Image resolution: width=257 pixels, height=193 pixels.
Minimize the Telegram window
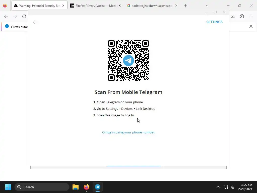(206, 12)
